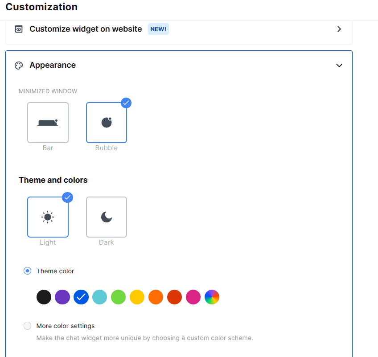Select the Bar minimized window icon
Image resolution: width=378 pixels, height=357 pixels.
[x=48, y=123]
